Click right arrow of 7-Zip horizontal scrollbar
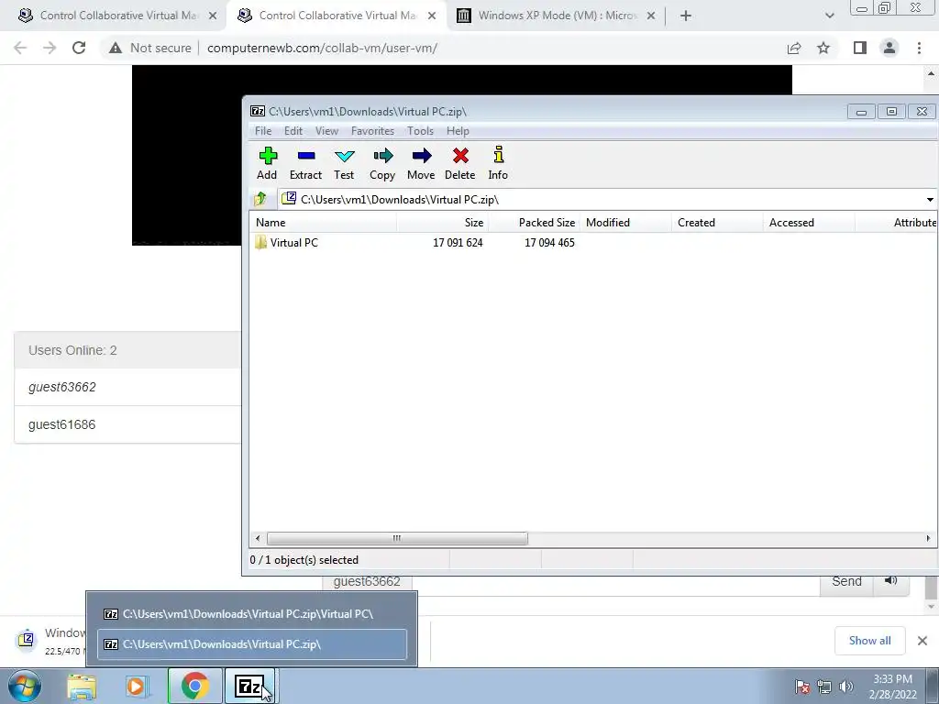 [x=928, y=538]
